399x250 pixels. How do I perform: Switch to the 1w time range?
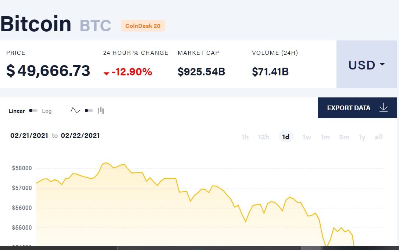[307, 137]
